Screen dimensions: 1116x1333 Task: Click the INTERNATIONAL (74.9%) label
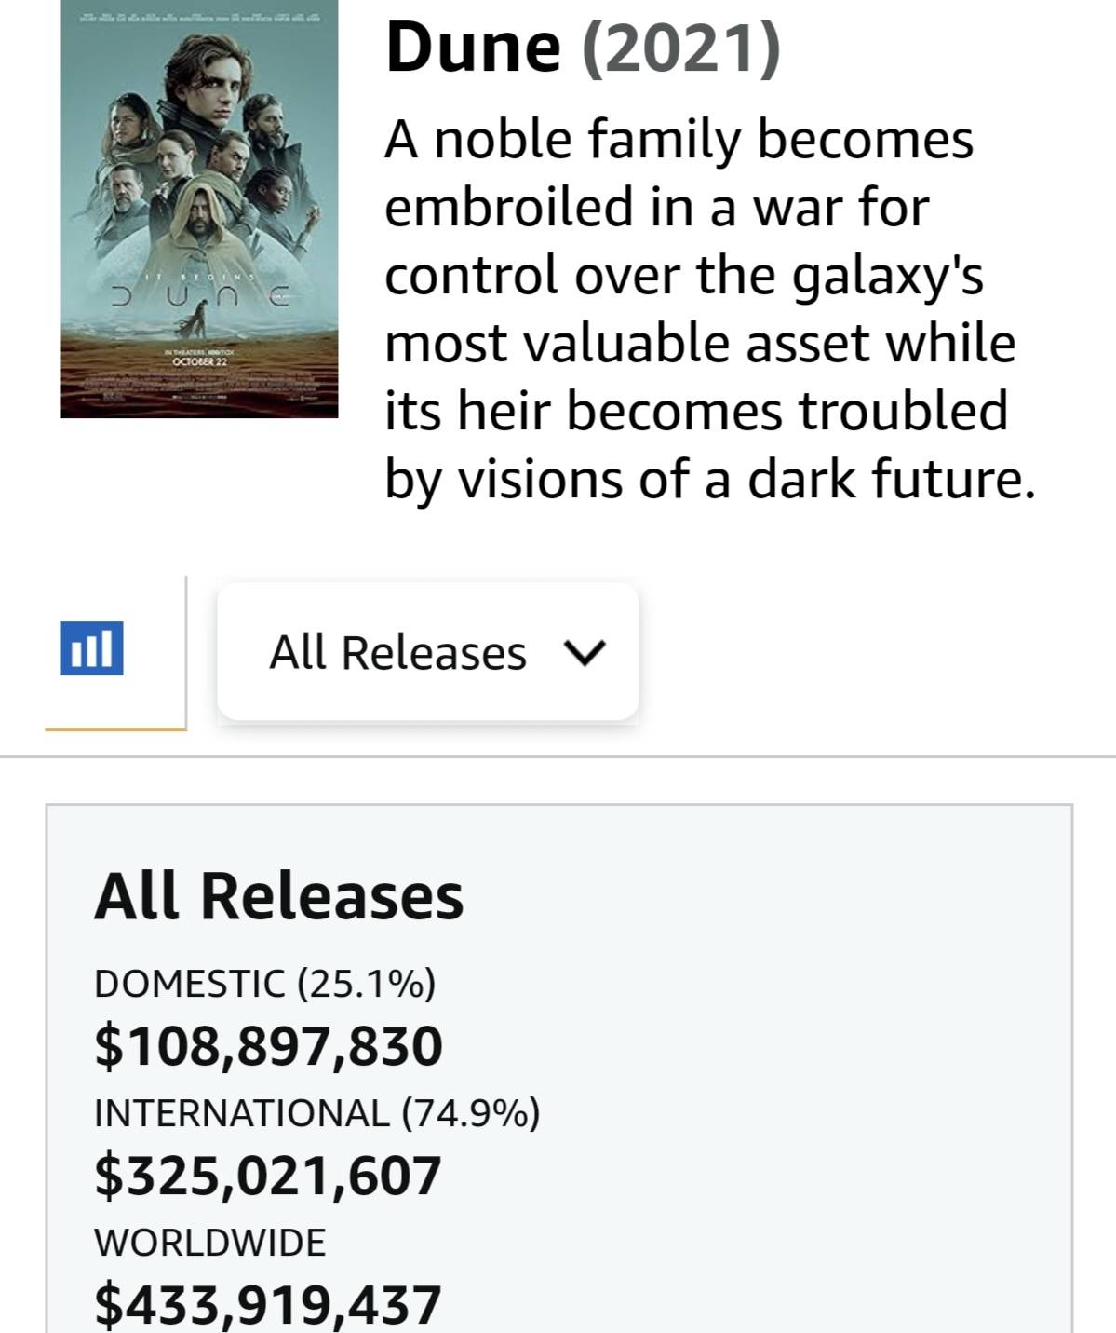(316, 1113)
